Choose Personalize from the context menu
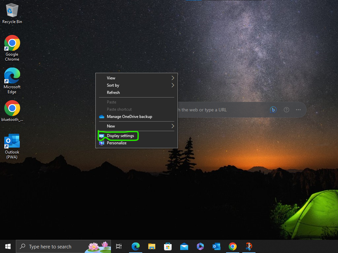This screenshot has height=253, width=338. click(117, 143)
